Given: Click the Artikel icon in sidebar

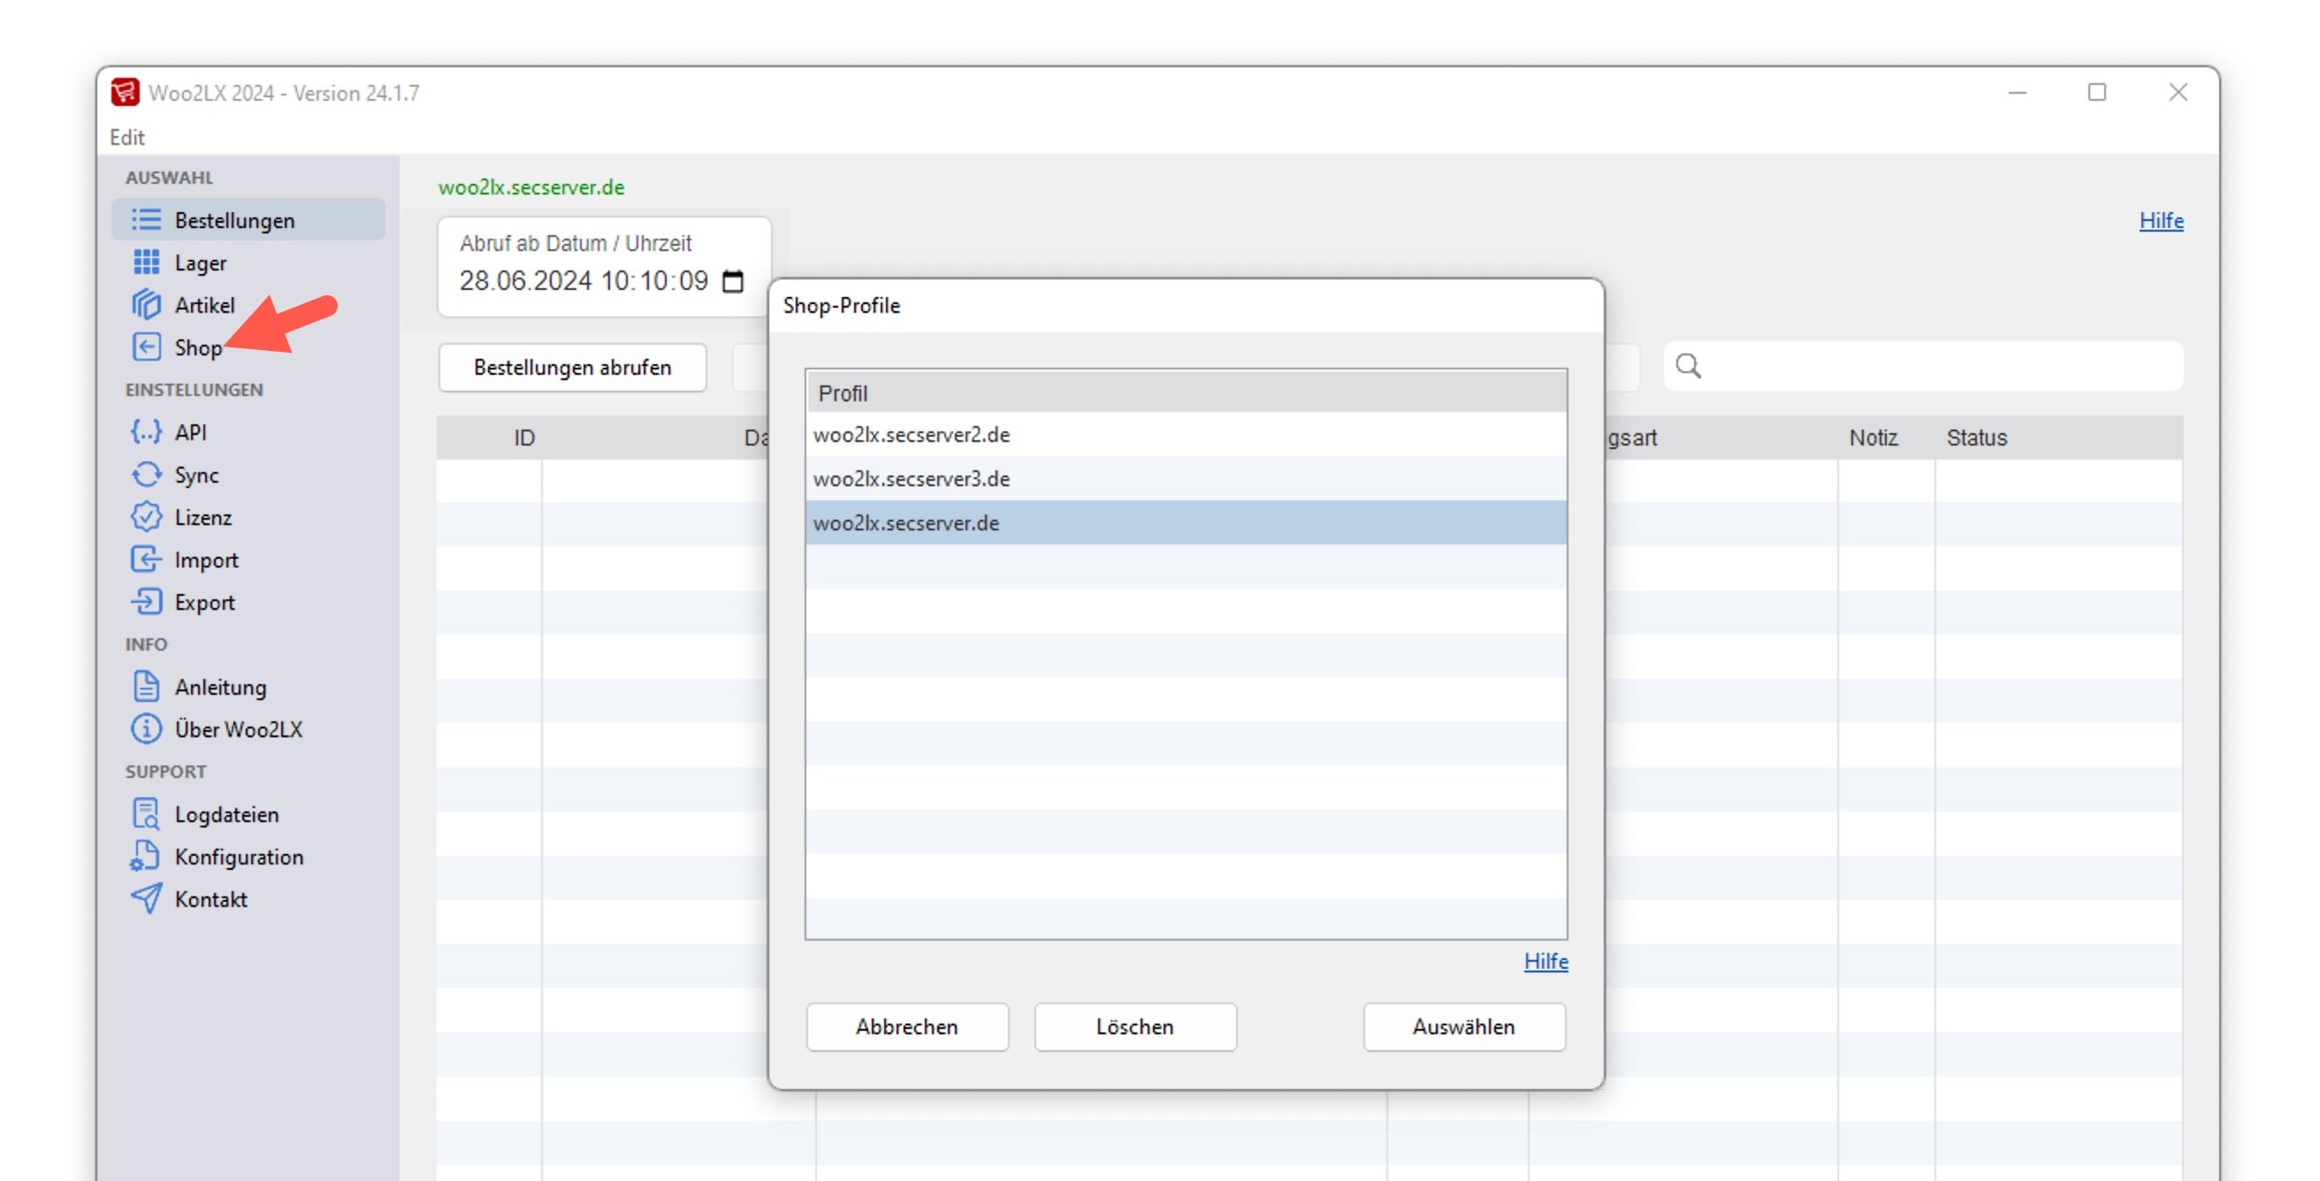Looking at the screenshot, I should 146,304.
